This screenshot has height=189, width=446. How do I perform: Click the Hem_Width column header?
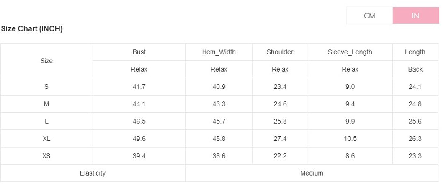[x=219, y=52]
